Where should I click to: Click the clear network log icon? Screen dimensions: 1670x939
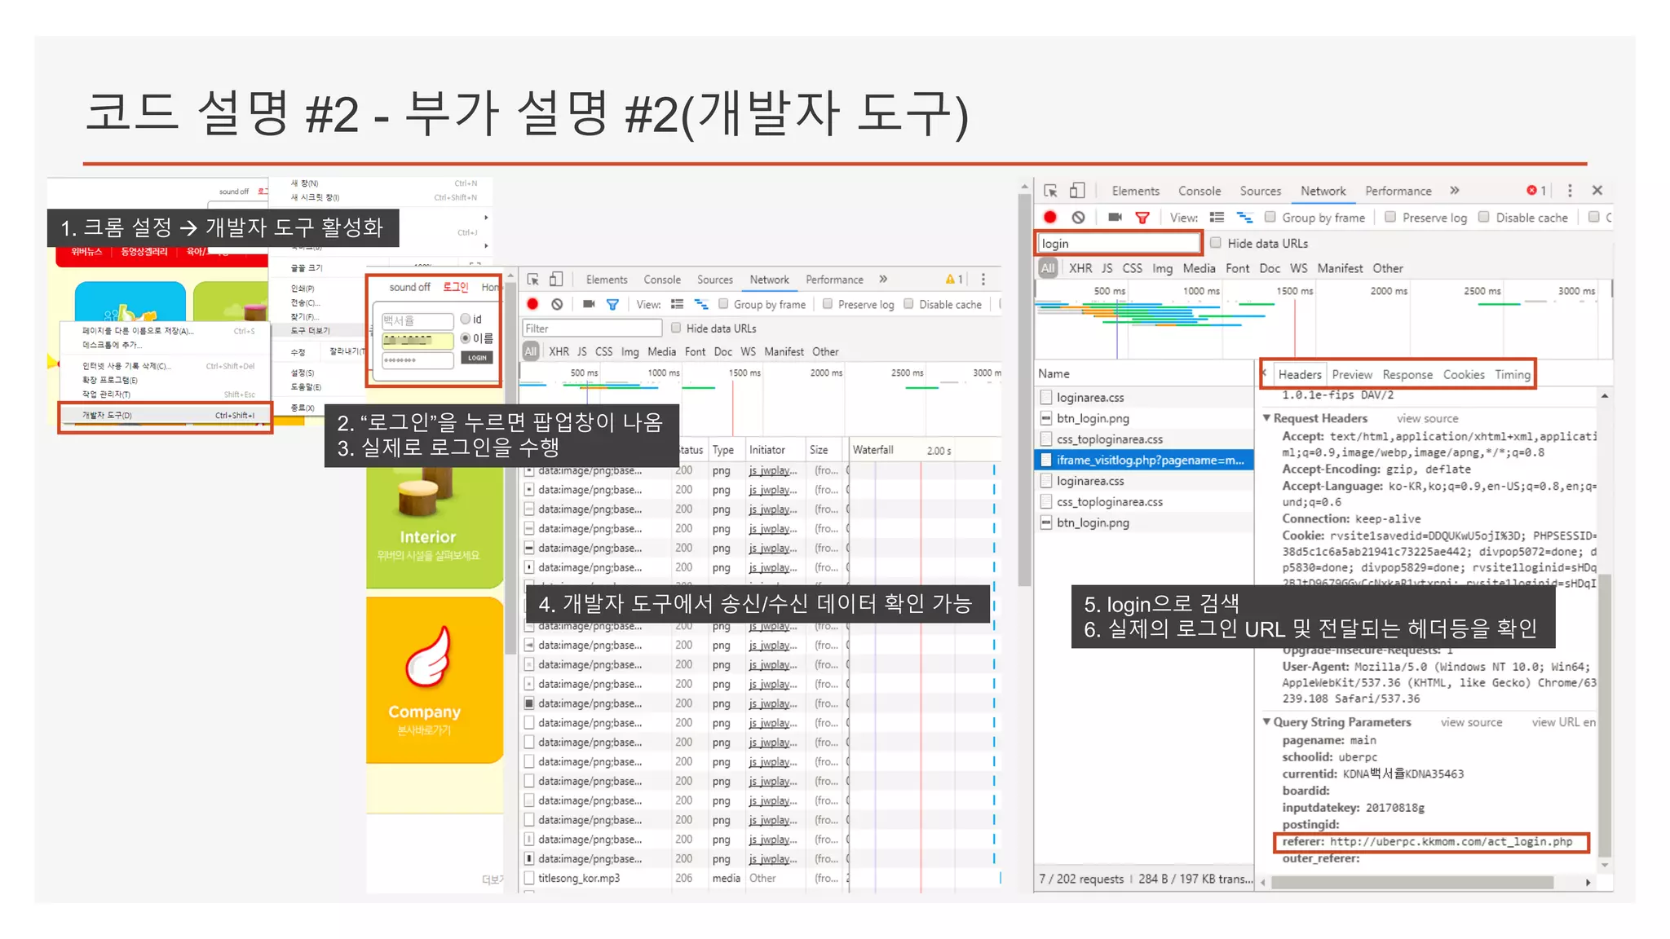pos(1078,217)
